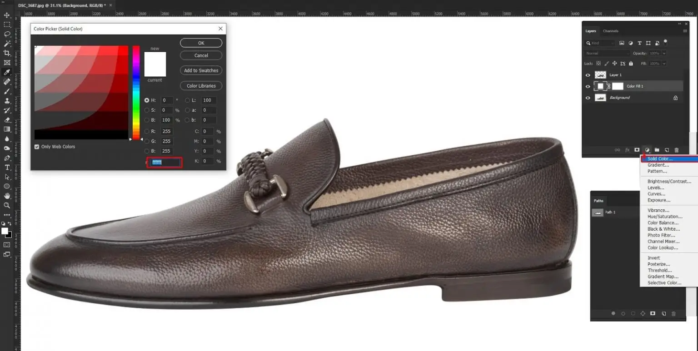Image resolution: width=698 pixels, height=351 pixels.
Task: Click OK in the Color Picker
Action: click(201, 43)
